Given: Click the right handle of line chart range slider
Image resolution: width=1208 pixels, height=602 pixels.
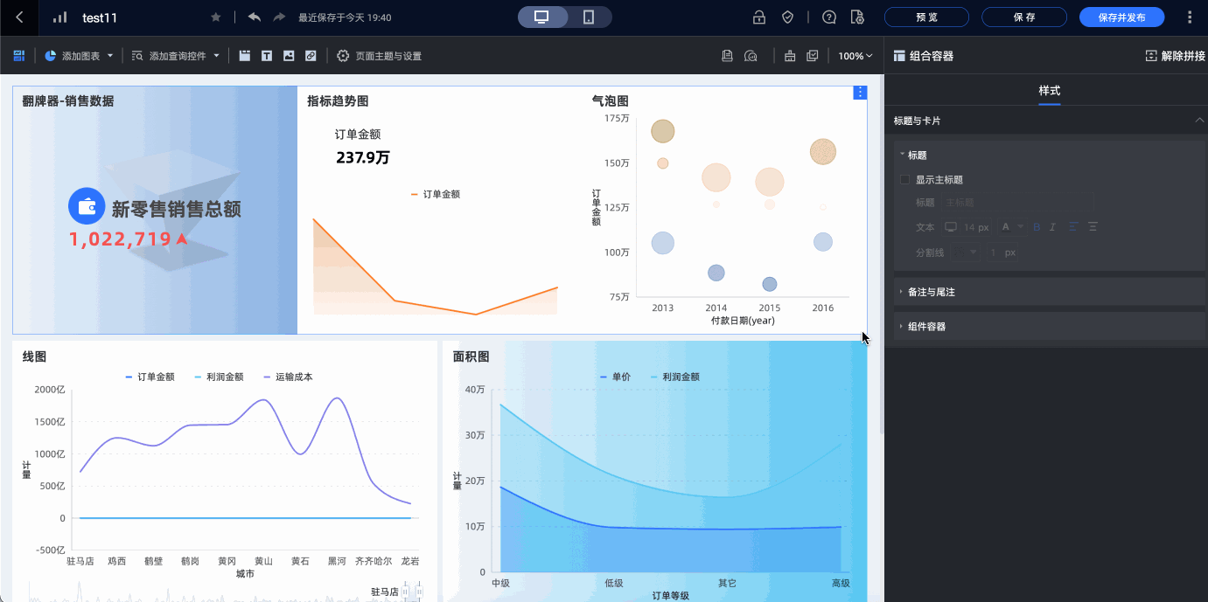Looking at the screenshot, I should (x=419, y=592).
